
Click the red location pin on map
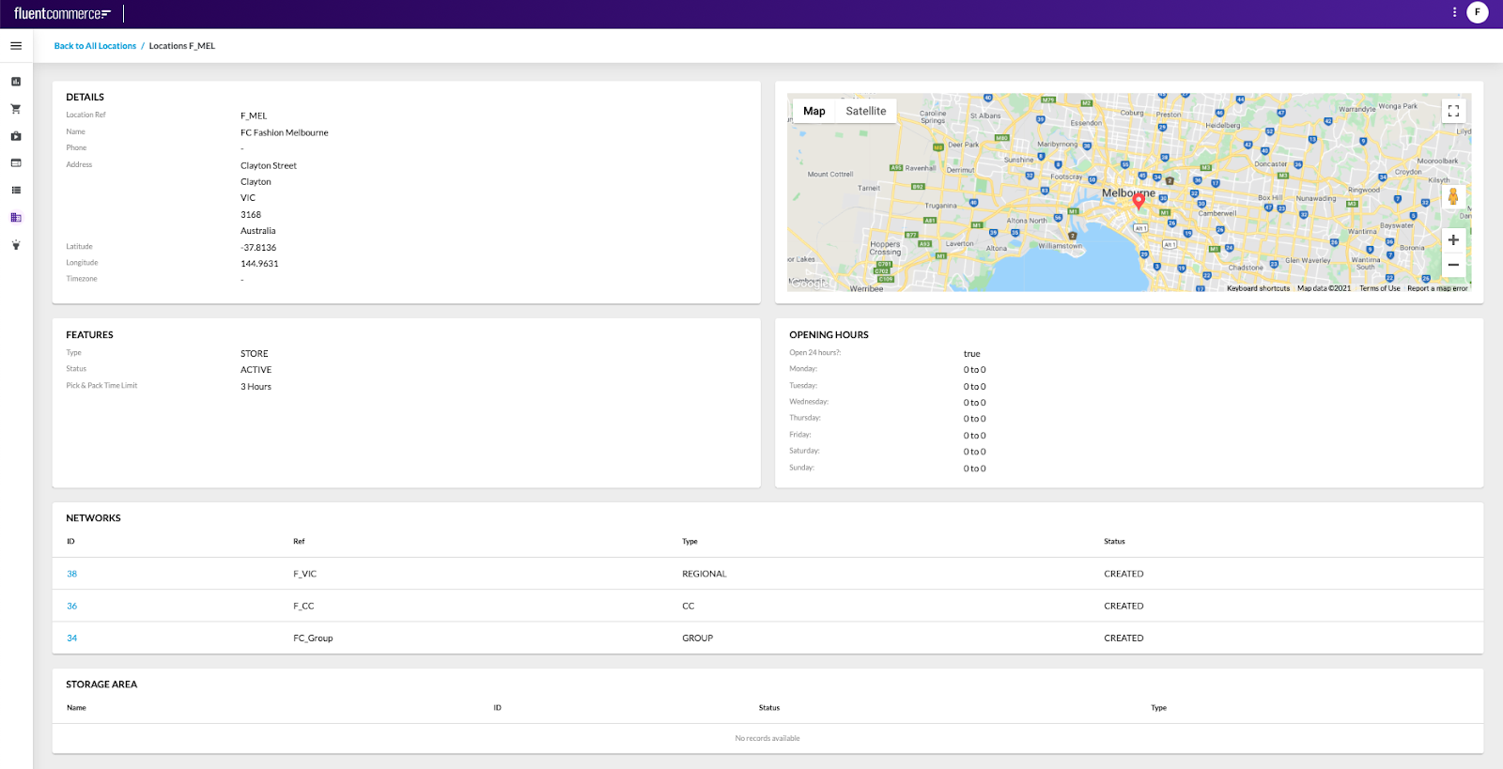(x=1139, y=199)
